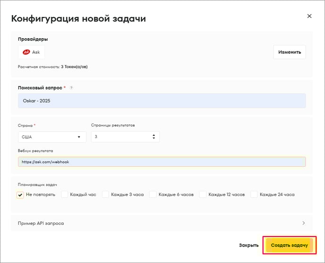Screen dimensions: 325x263
Task: Close the task configuration dialog with X
Action: [x=309, y=16]
